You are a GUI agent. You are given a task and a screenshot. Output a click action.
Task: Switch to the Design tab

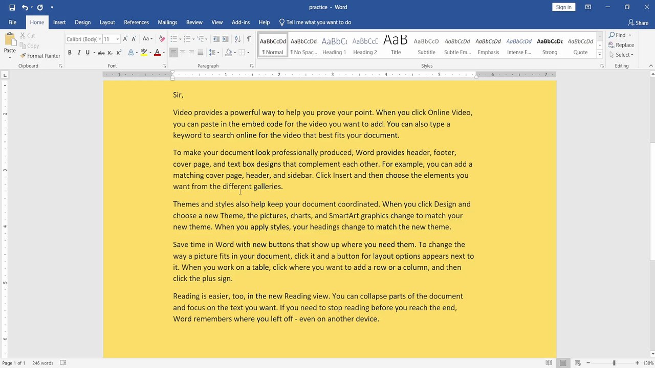tap(82, 22)
